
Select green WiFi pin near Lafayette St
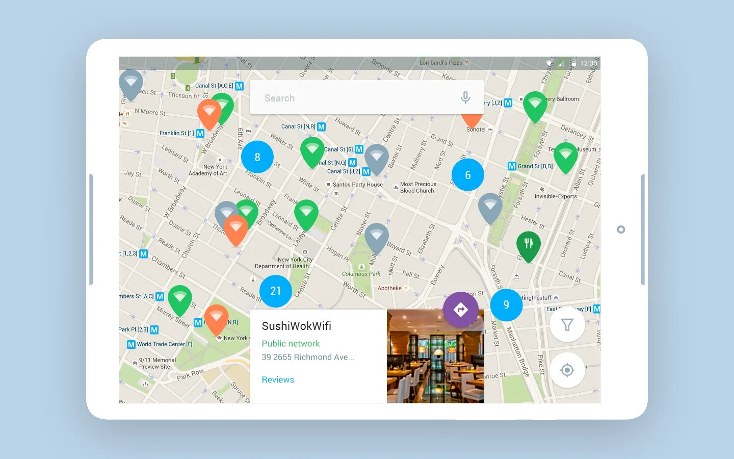pyautogui.click(x=306, y=214)
